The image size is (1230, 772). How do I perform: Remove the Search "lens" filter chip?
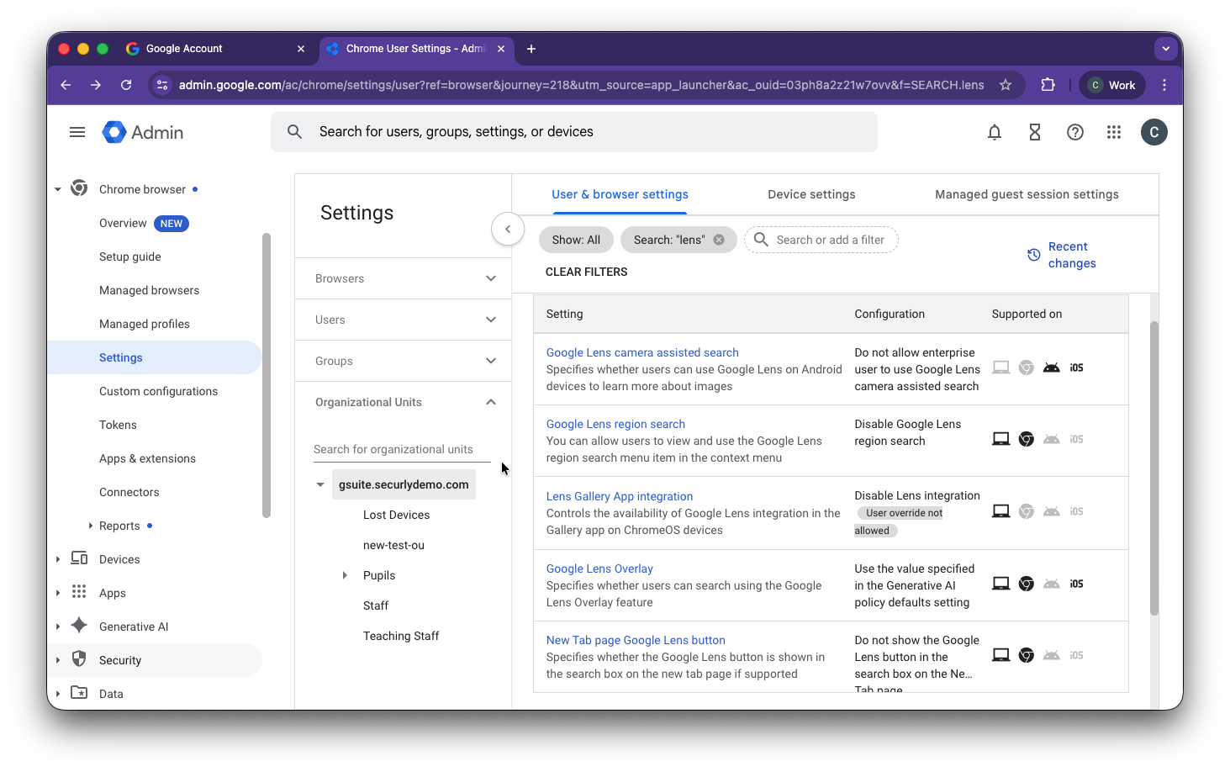pyautogui.click(x=719, y=240)
